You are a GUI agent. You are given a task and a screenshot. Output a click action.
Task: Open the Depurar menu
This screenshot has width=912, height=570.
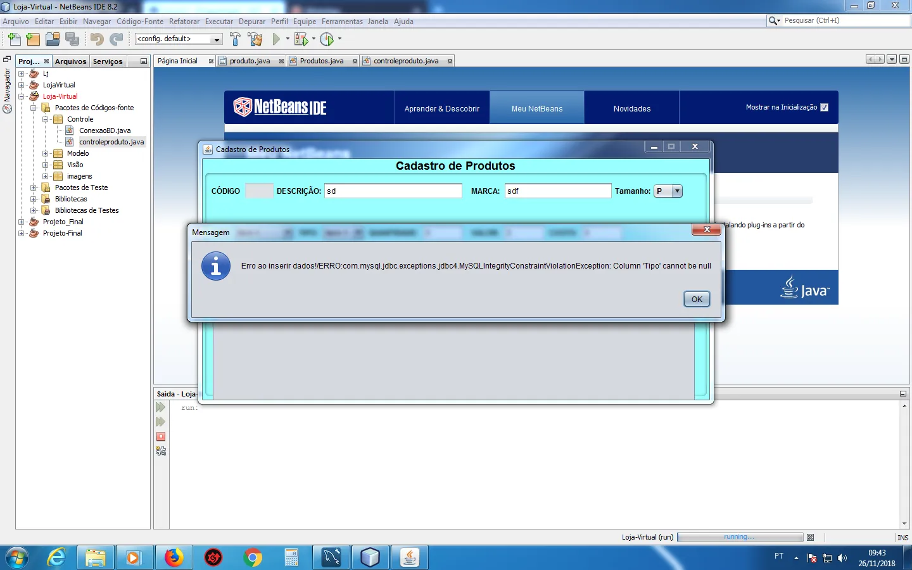click(252, 22)
